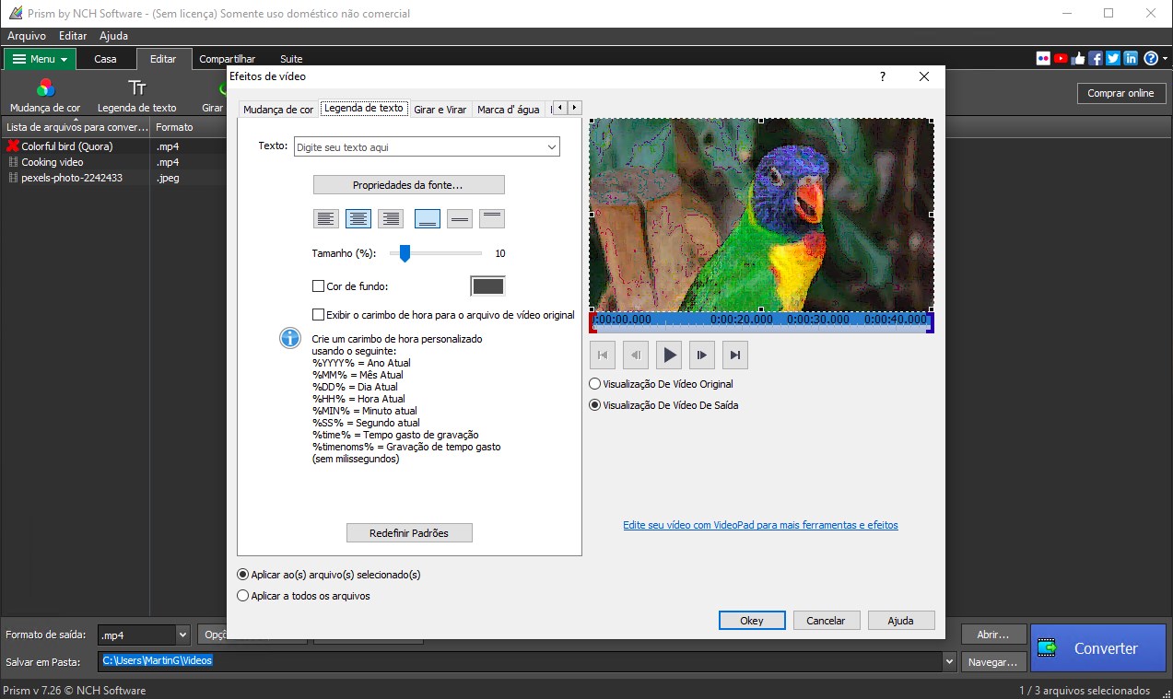Screen dimensions: 1173x699
Task: Align caption text to the left
Action: [326, 218]
